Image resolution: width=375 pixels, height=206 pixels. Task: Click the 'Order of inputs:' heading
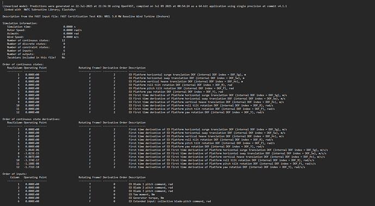tap(15, 174)
